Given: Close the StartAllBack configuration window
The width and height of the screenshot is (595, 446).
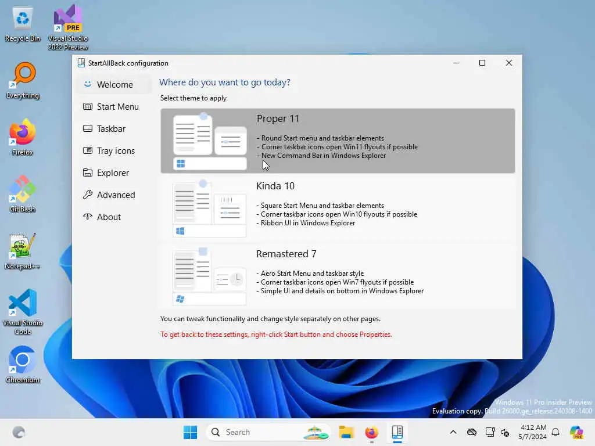Looking at the screenshot, I should [509, 63].
